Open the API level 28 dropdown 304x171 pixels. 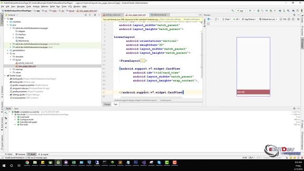(236, 19)
